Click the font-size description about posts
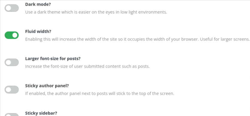The width and height of the screenshot is (250, 116). (87, 66)
